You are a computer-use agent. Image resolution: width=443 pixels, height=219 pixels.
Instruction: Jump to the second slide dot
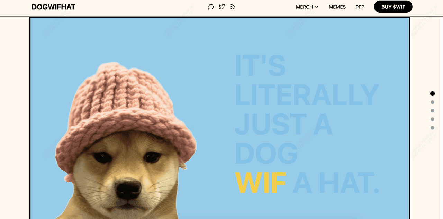[x=432, y=102]
